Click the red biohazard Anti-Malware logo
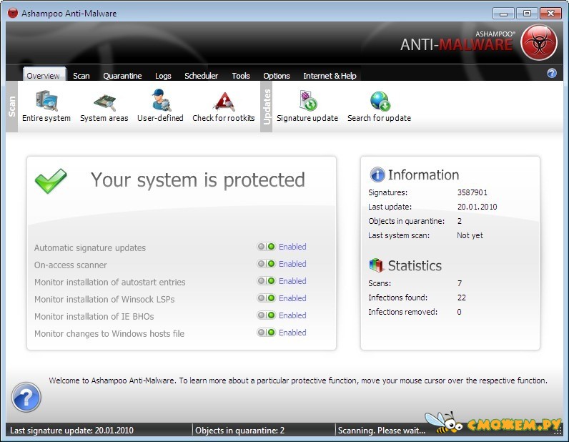The image size is (569, 442). coord(538,42)
